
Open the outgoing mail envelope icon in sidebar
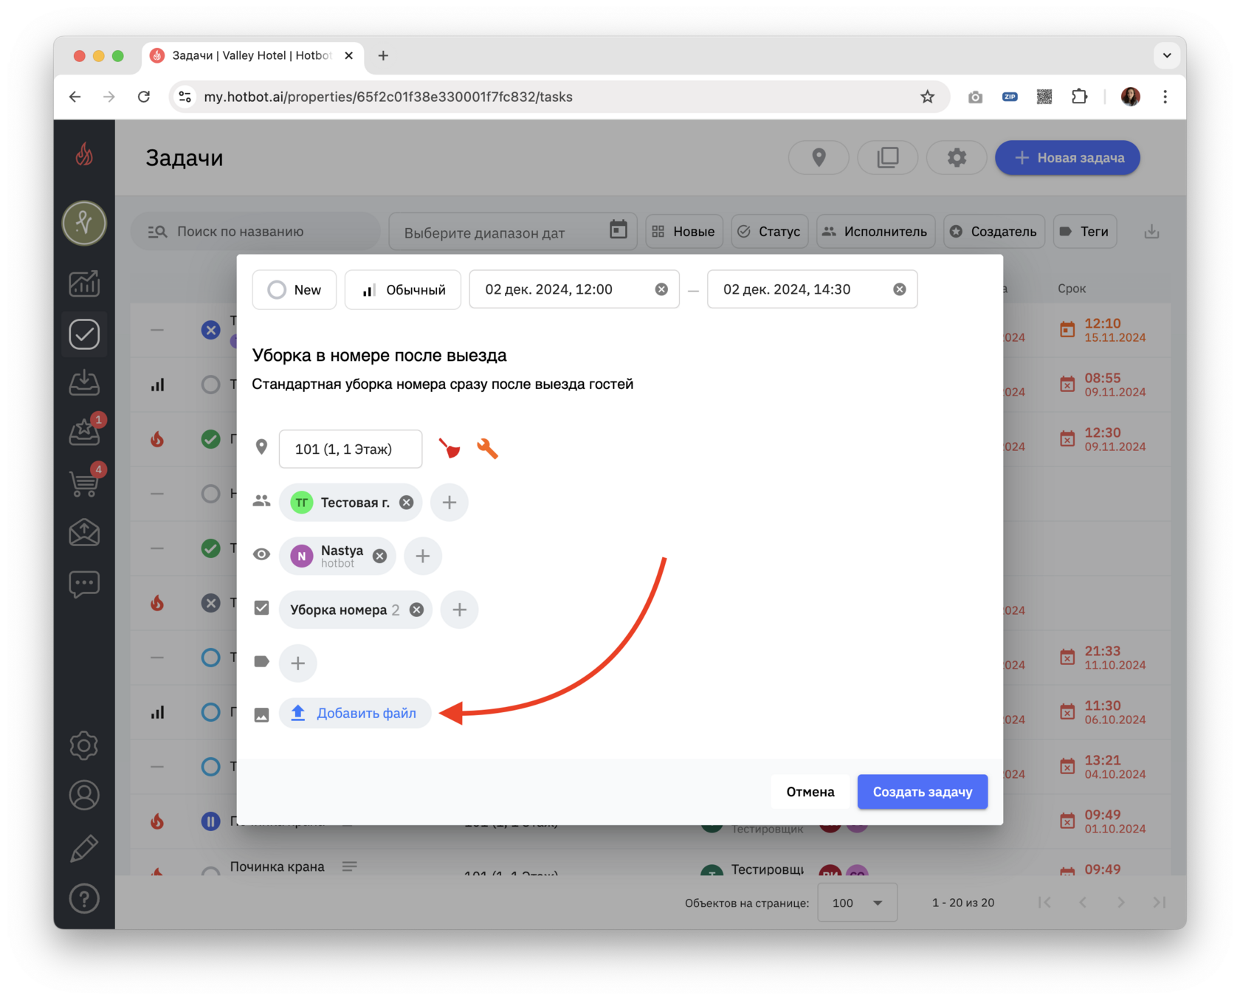tap(84, 533)
